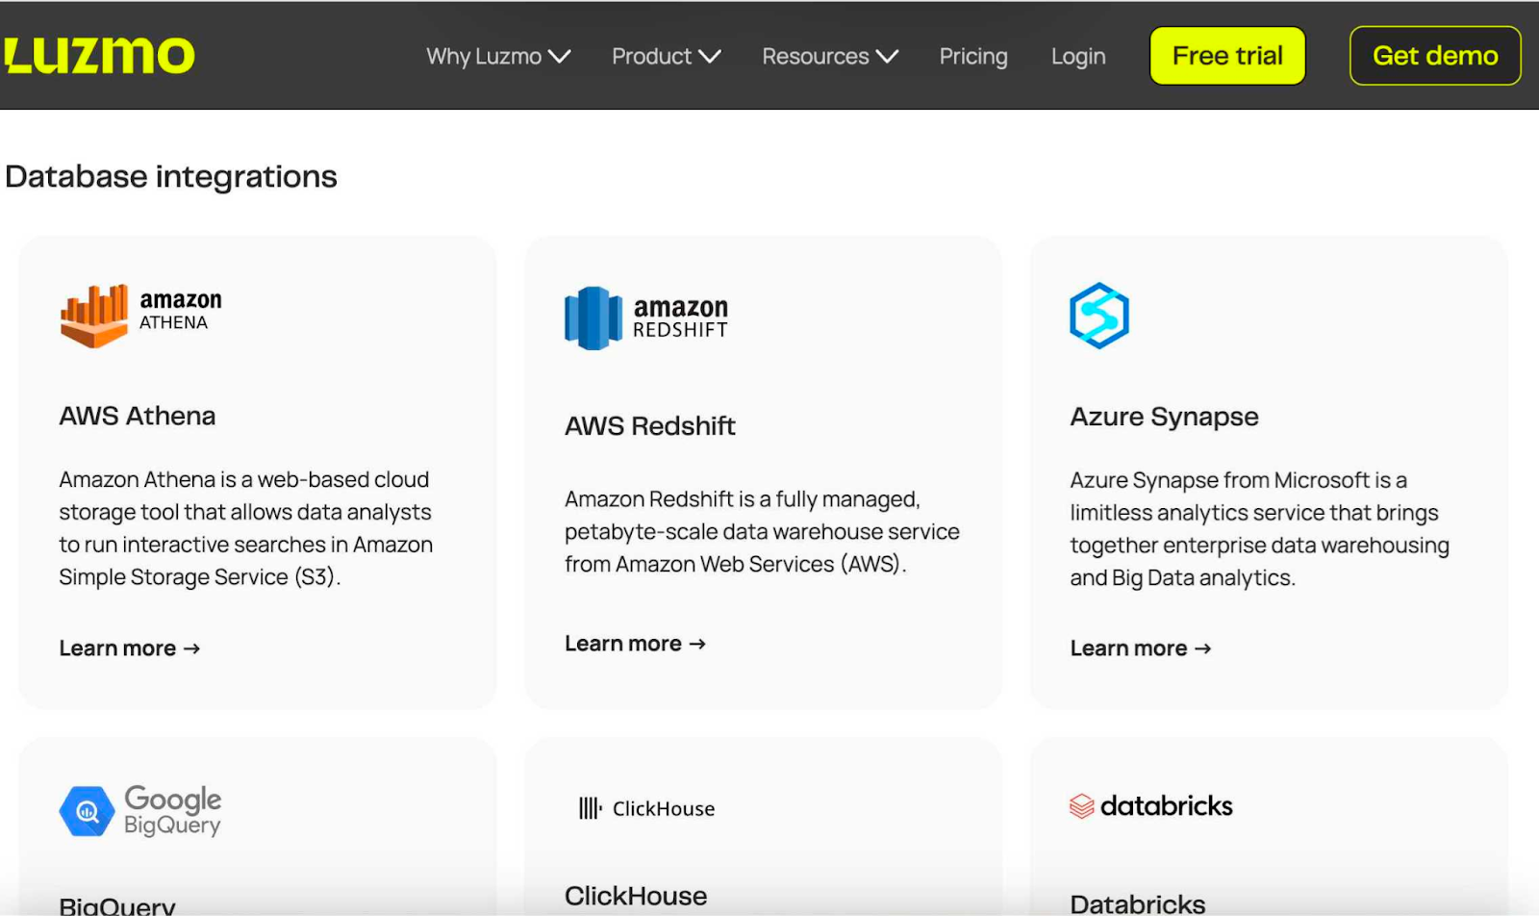Click the Azure Synapse hexagon icon
1539x916 pixels.
tap(1098, 316)
